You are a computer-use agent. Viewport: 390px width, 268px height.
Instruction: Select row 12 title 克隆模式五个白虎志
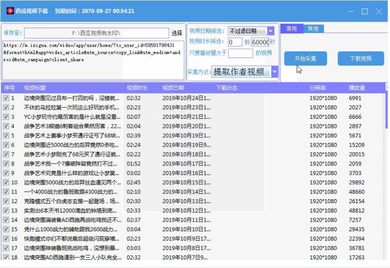coord(72,201)
